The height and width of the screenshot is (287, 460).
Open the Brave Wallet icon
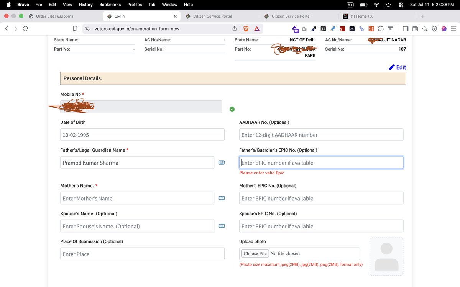tap(415, 29)
